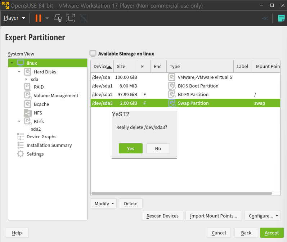287x242 pixels.
Task: Select RAID in System View
Action: [39, 87]
